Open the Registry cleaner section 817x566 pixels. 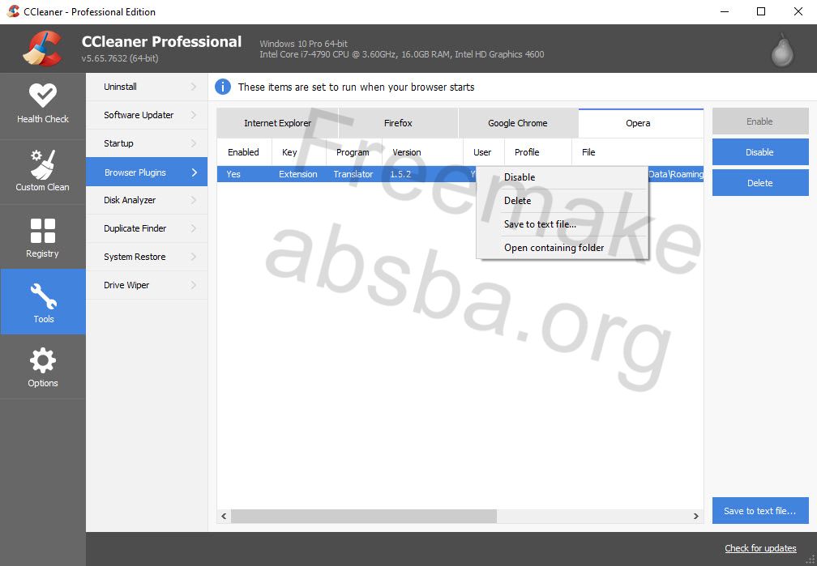(43, 237)
